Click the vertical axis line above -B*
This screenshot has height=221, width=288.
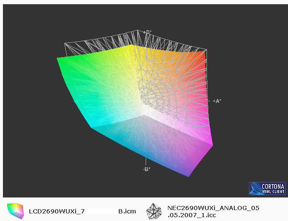click(x=146, y=160)
